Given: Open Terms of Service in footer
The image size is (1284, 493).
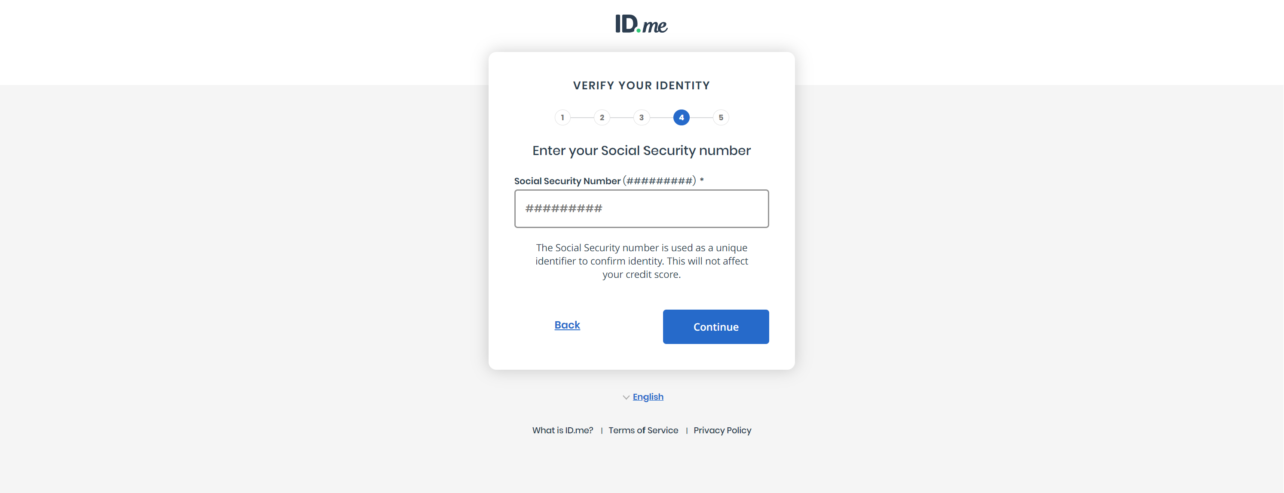Looking at the screenshot, I should pos(643,430).
